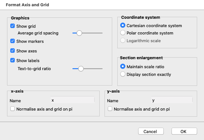Select Cartesian coordinate system
This screenshot has height=140, width=204.
123,25
